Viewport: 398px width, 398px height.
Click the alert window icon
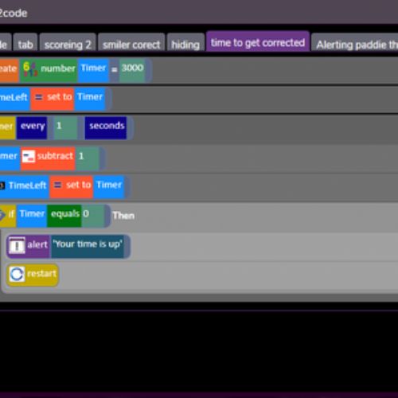tap(17, 245)
